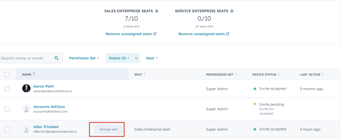Select the Accounts AdClass row checkbox
This screenshot has width=342, height=140.
(x=7, y=109)
